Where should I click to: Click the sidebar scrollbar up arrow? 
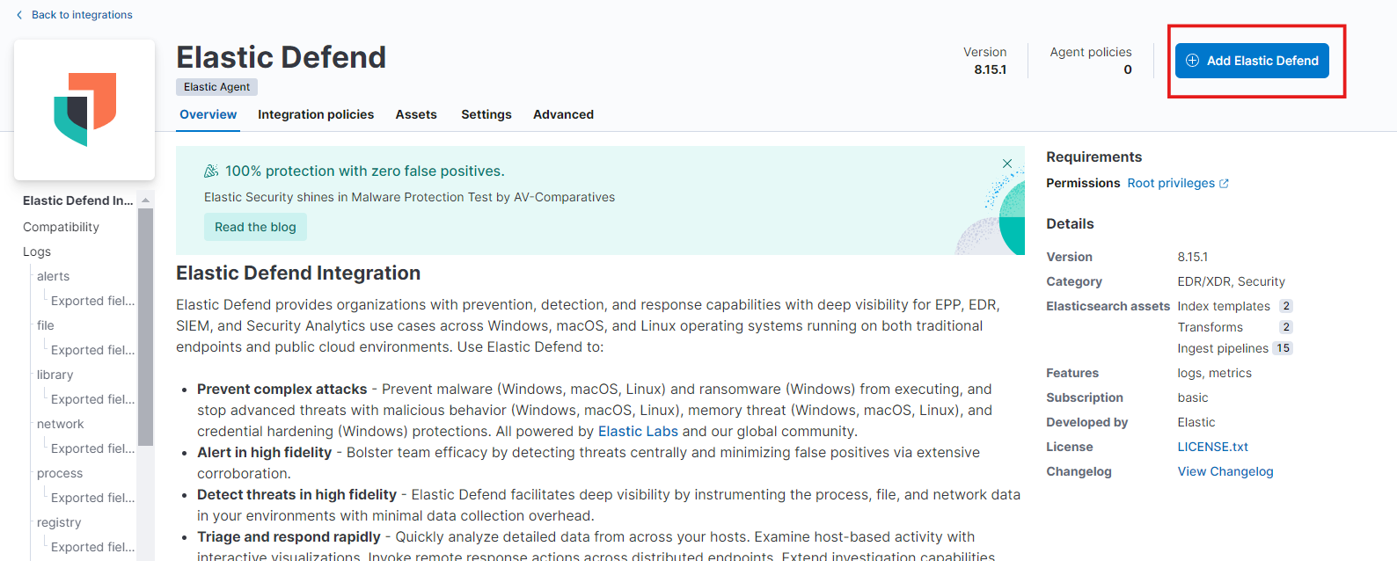tap(145, 200)
